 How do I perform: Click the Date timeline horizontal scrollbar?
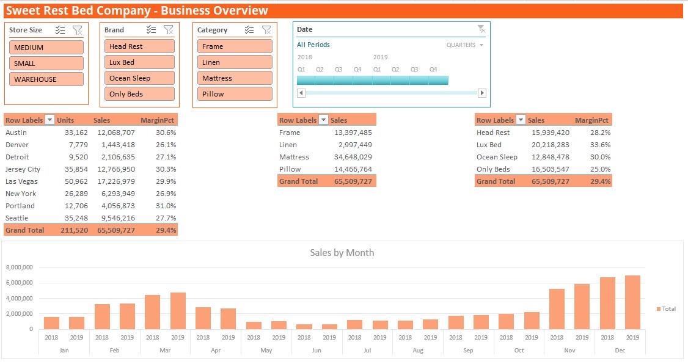click(391, 93)
